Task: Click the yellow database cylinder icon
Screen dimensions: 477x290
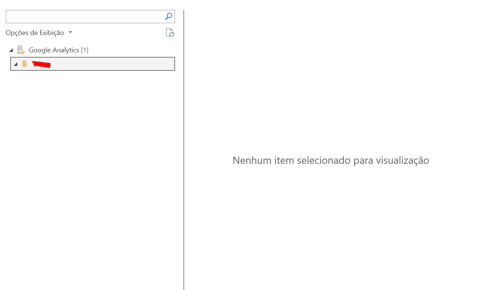Action: [x=25, y=64]
